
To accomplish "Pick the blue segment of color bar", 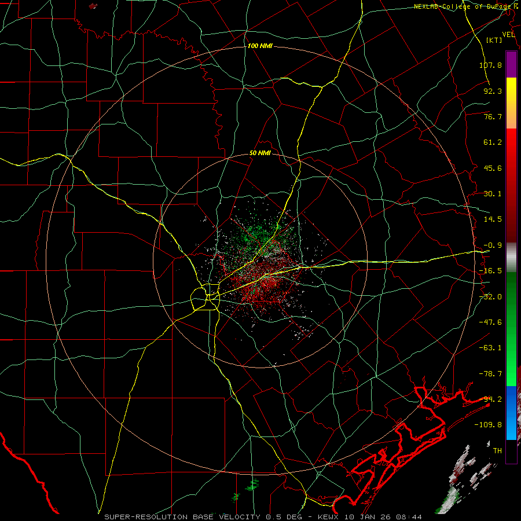I will point(511,413).
